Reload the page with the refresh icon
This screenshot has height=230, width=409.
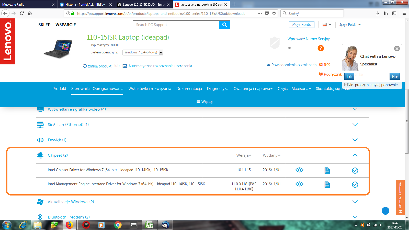pos(22,13)
